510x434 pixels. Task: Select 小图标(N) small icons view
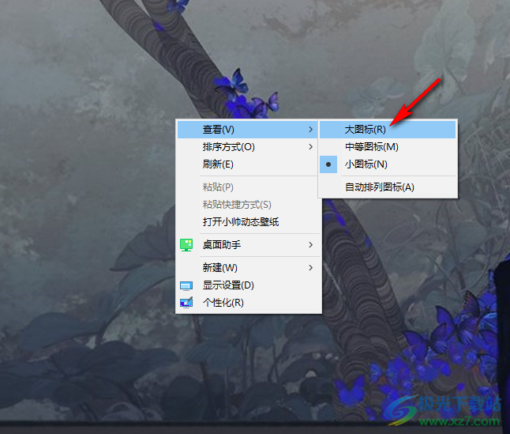click(x=388, y=164)
